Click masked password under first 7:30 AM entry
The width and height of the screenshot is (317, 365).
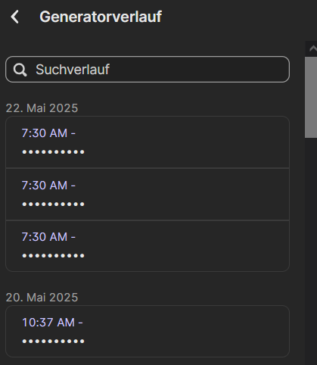pos(53,152)
